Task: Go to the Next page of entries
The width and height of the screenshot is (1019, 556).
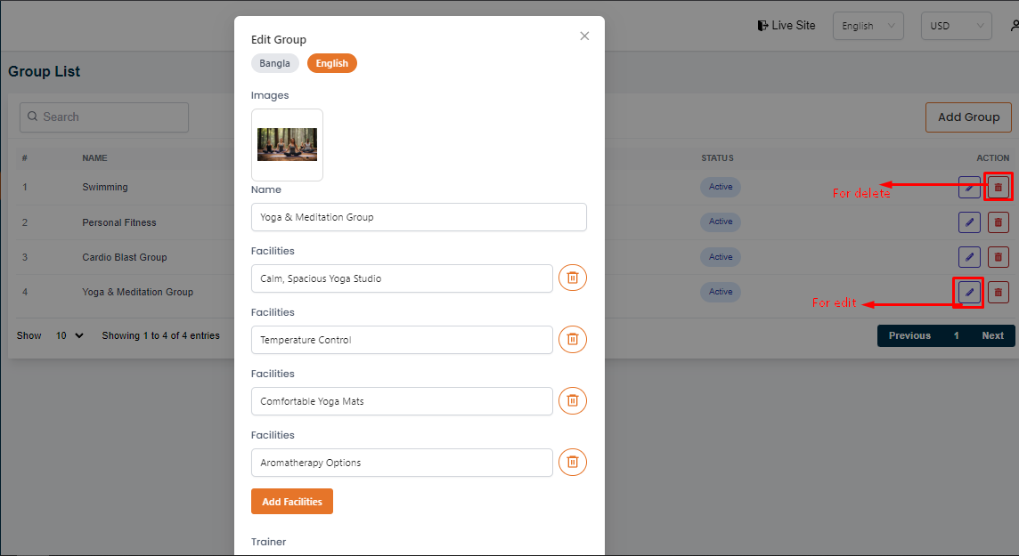Action: pyautogui.click(x=992, y=336)
